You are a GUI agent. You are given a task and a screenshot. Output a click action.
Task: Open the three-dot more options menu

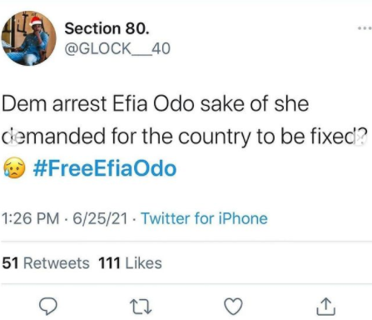coord(365,28)
